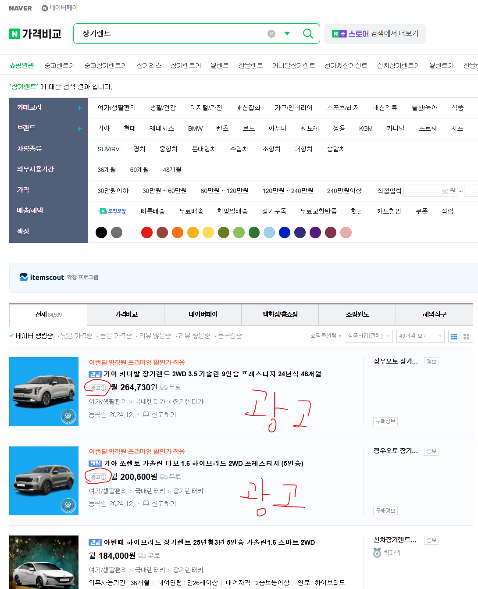The height and width of the screenshot is (589, 478).
Task: Filter brand by 제네시스
Action: pos(162,129)
